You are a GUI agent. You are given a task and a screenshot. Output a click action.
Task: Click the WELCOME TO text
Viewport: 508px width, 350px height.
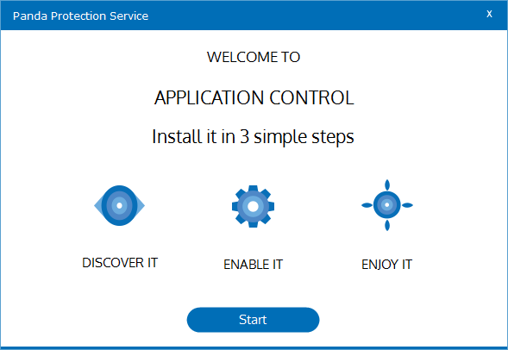coord(254,57)
